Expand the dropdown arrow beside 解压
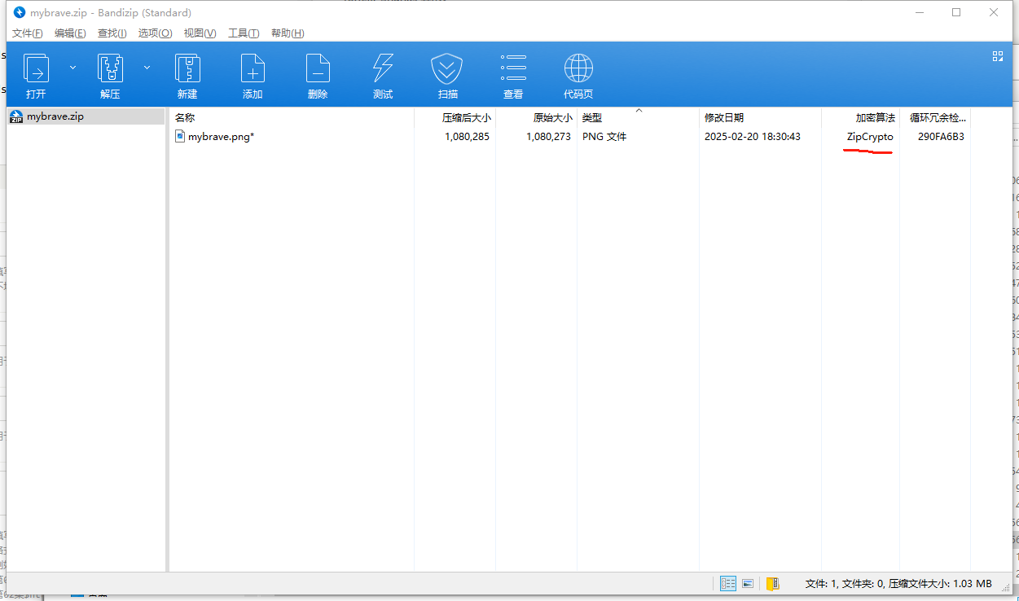 (x=147, y=68)
